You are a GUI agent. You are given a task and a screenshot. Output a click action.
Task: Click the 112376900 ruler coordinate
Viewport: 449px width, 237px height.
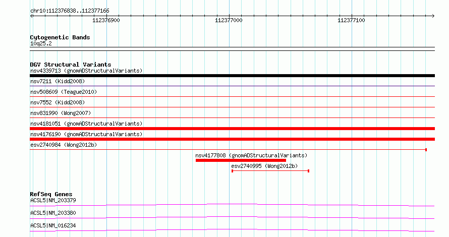(106, 20)
